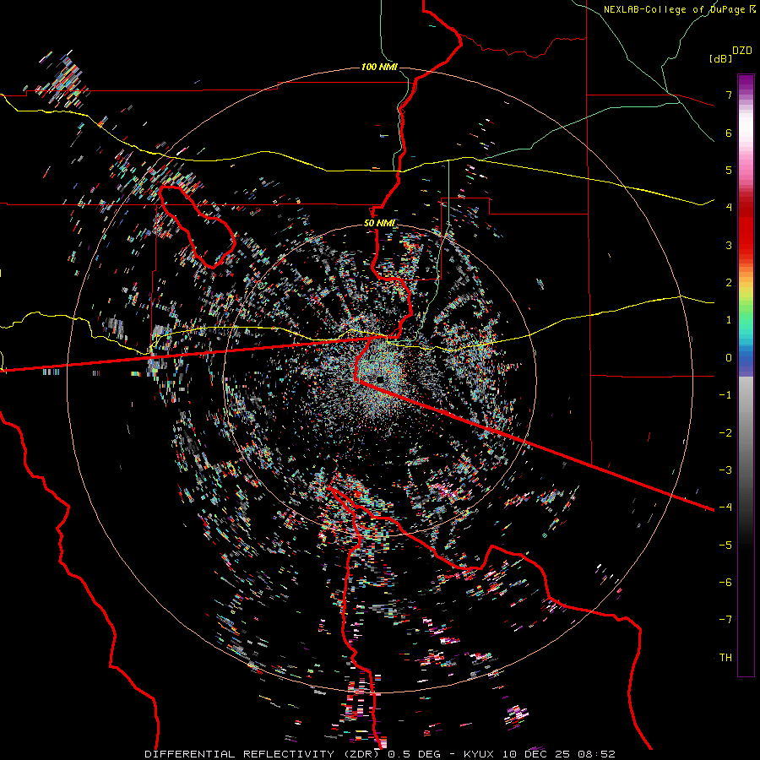This screenshot has width=760, height=760.
Task: Click DIFFERENTIAL REFLECTIVITY (ZDR) in the caption
Action: pyautogui.click(x=263, y=754)
